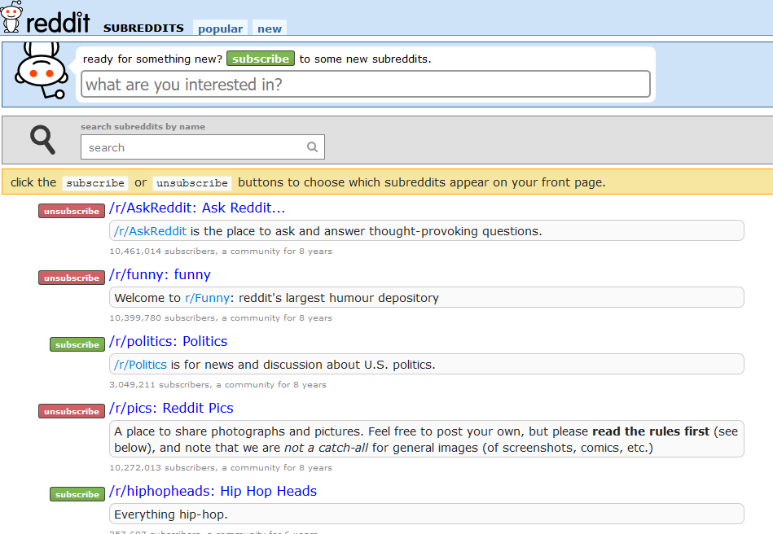Open the /r/AskReddit: Ask Reddit... title link
773x534 pixels.
197,208
